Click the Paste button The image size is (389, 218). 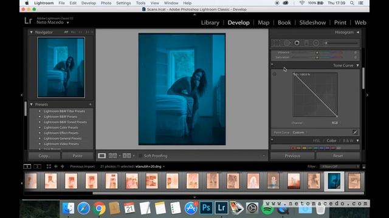point(77,156)
